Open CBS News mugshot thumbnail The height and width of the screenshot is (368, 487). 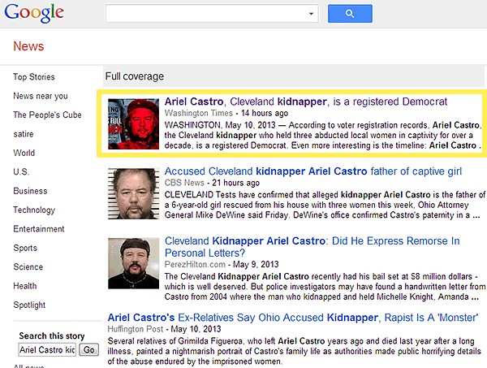coord(134,193)
